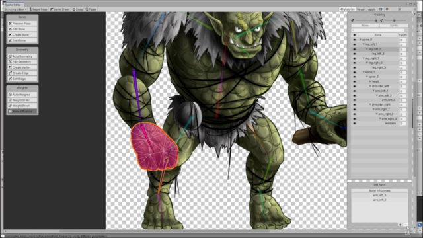
Task: Collapse the shoulder_right tree node
Action: click(x=370, y=104)
